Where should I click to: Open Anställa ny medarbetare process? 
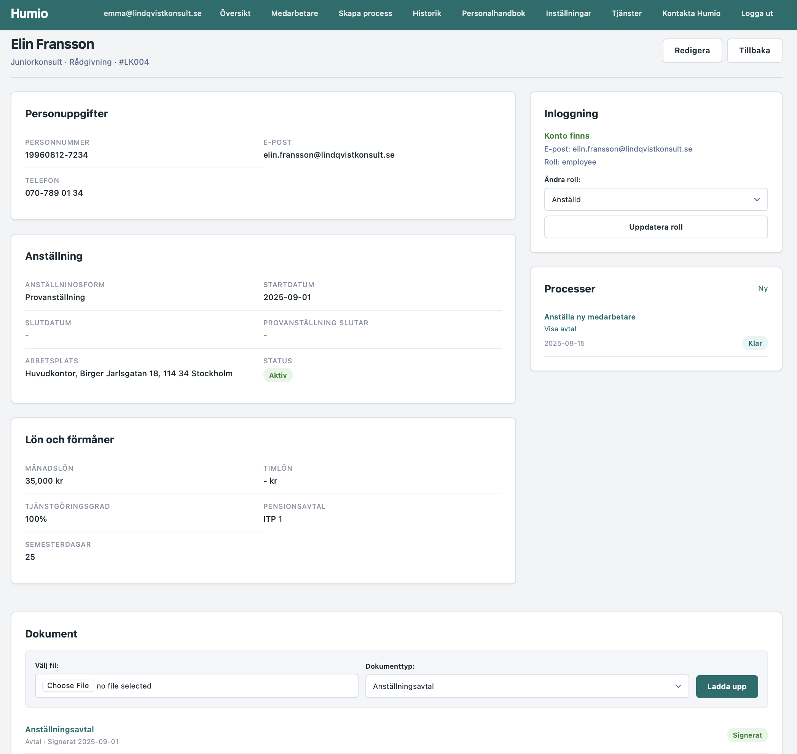click(x=589, y=317)
